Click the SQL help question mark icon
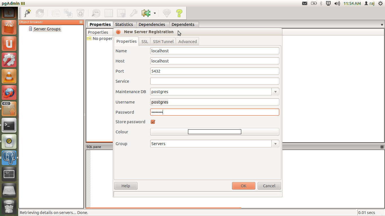 [x=179, y=13]
